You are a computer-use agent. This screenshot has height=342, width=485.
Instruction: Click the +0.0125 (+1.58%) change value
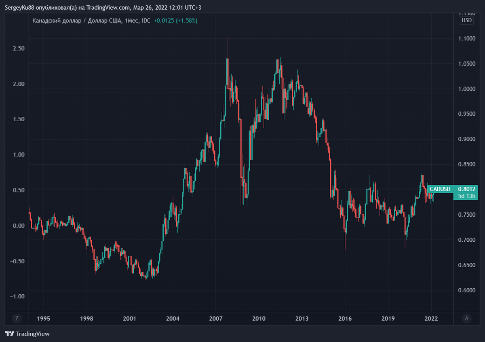[175, 21]
